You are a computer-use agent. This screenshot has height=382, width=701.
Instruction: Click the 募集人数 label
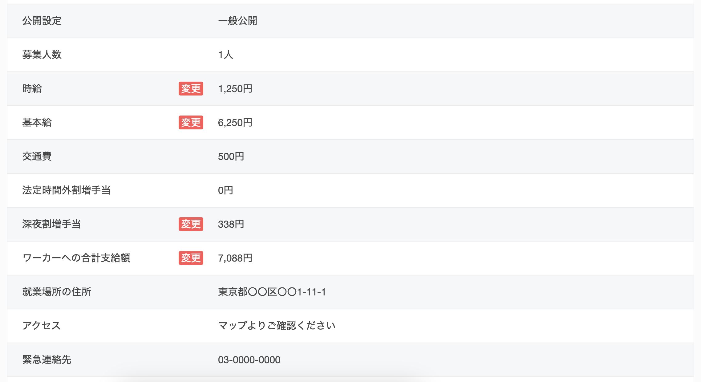tap(42, 55)
